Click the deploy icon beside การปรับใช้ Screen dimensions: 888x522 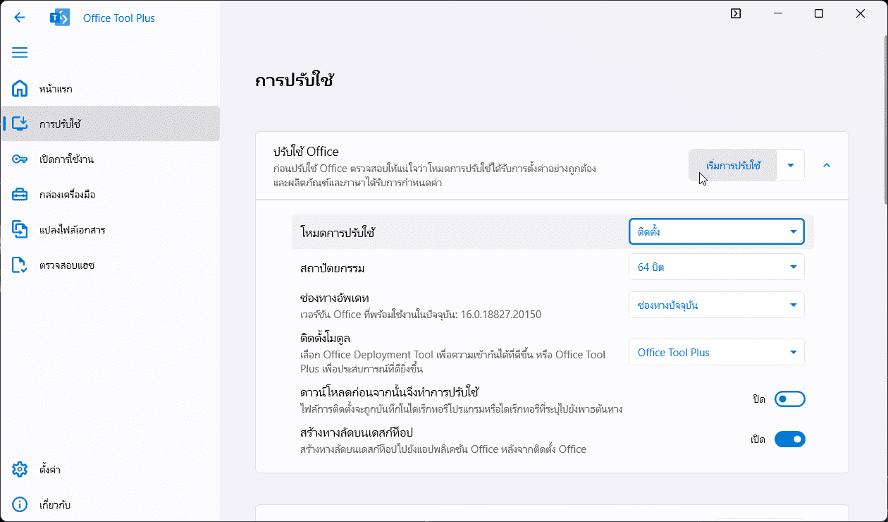20,124
